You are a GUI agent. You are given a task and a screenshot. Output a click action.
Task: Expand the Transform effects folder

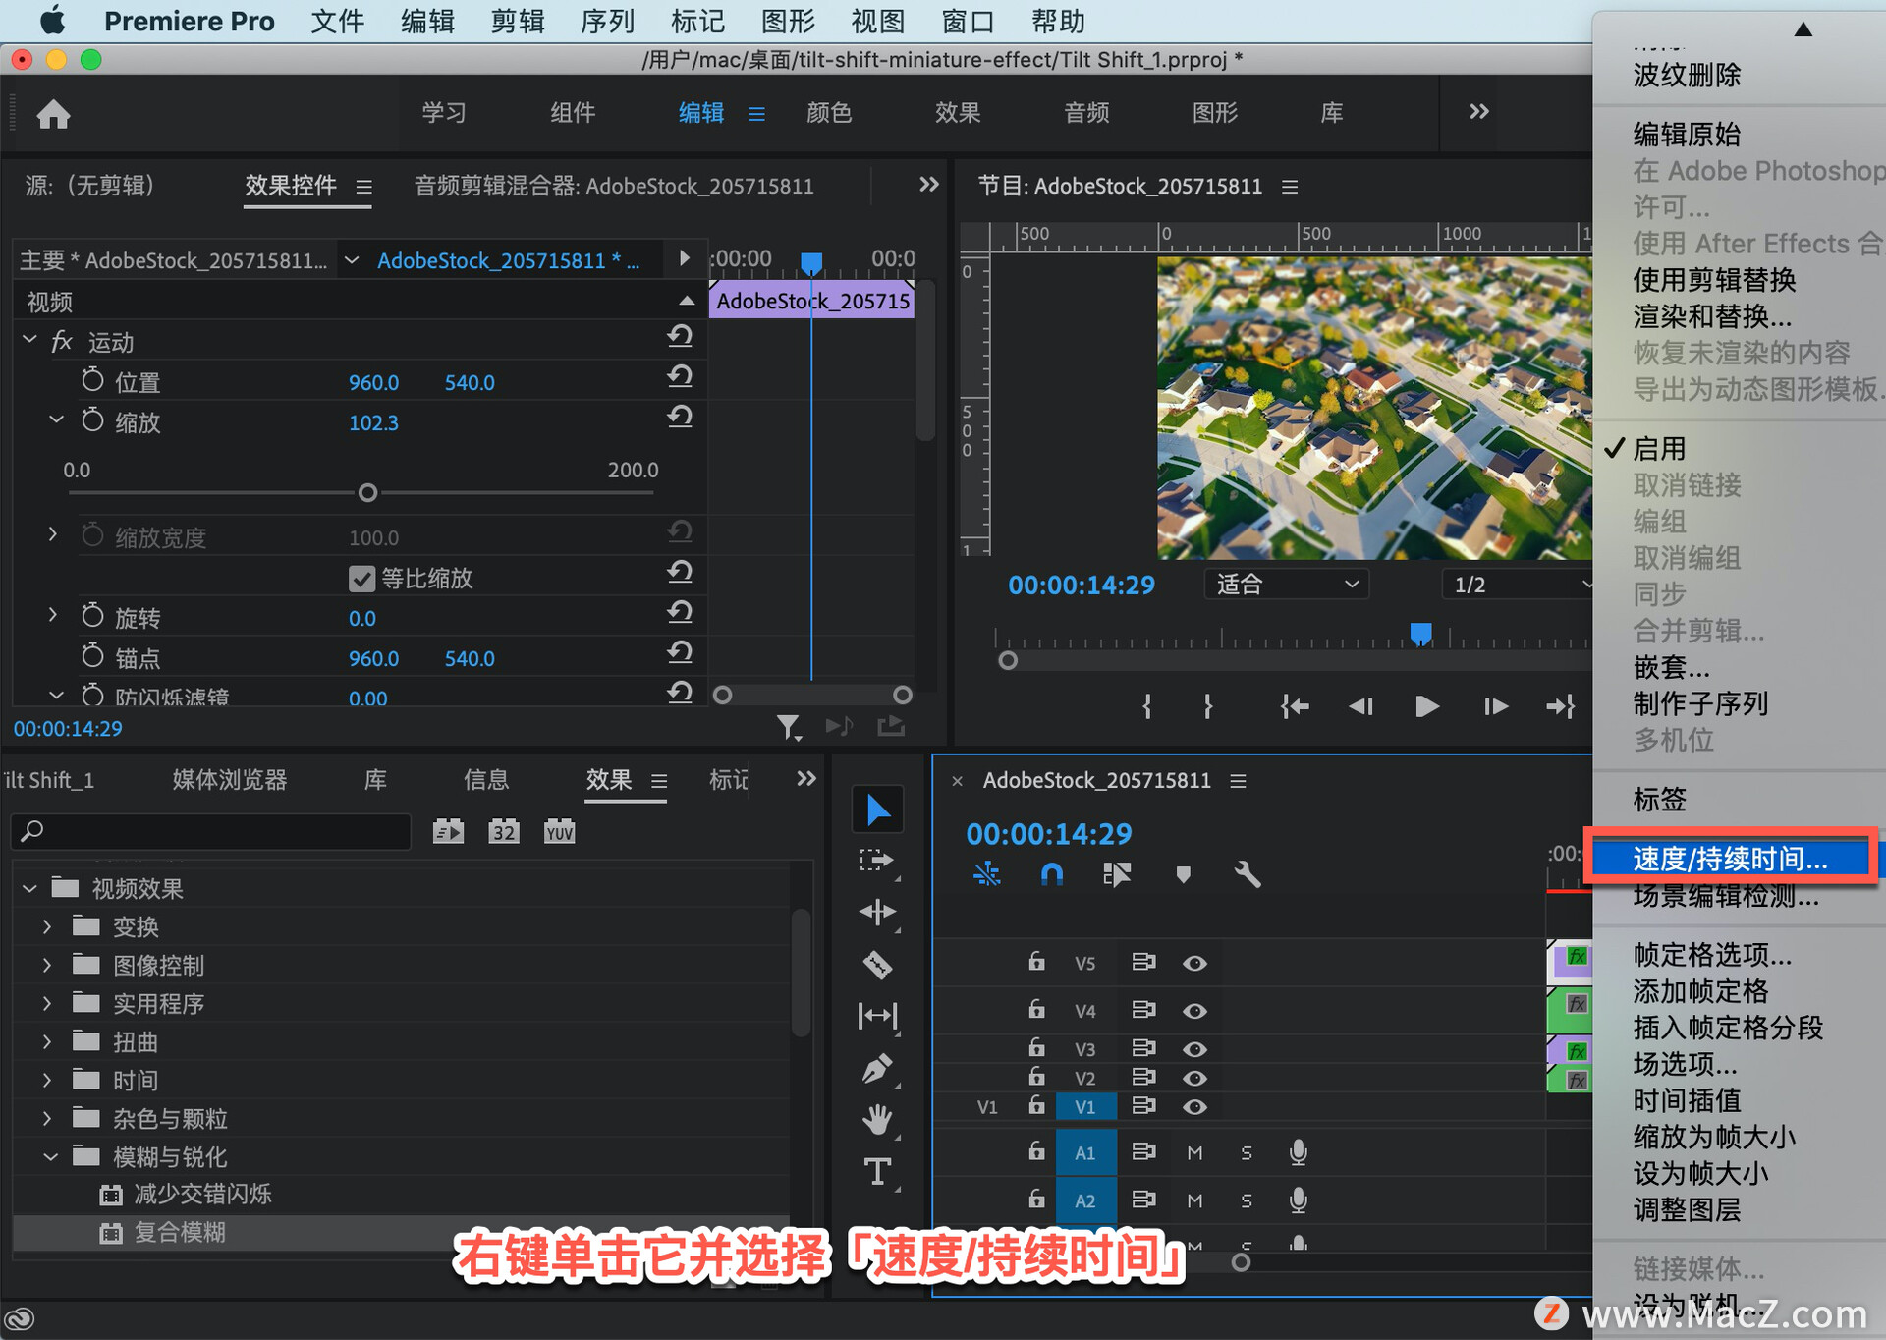47,926
